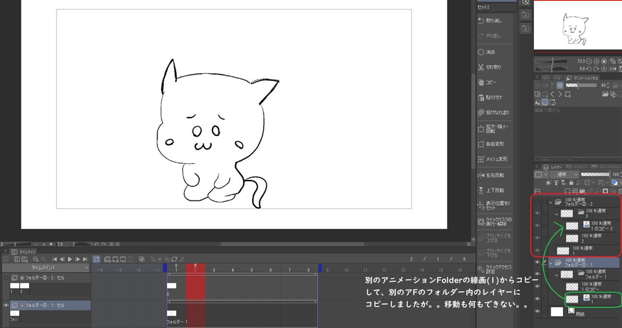622x328 pixels.
Task: Go to the first frame in timeline
Action: click(x=54, y=259)
